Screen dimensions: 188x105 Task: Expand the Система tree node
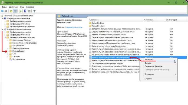[8, 57]
